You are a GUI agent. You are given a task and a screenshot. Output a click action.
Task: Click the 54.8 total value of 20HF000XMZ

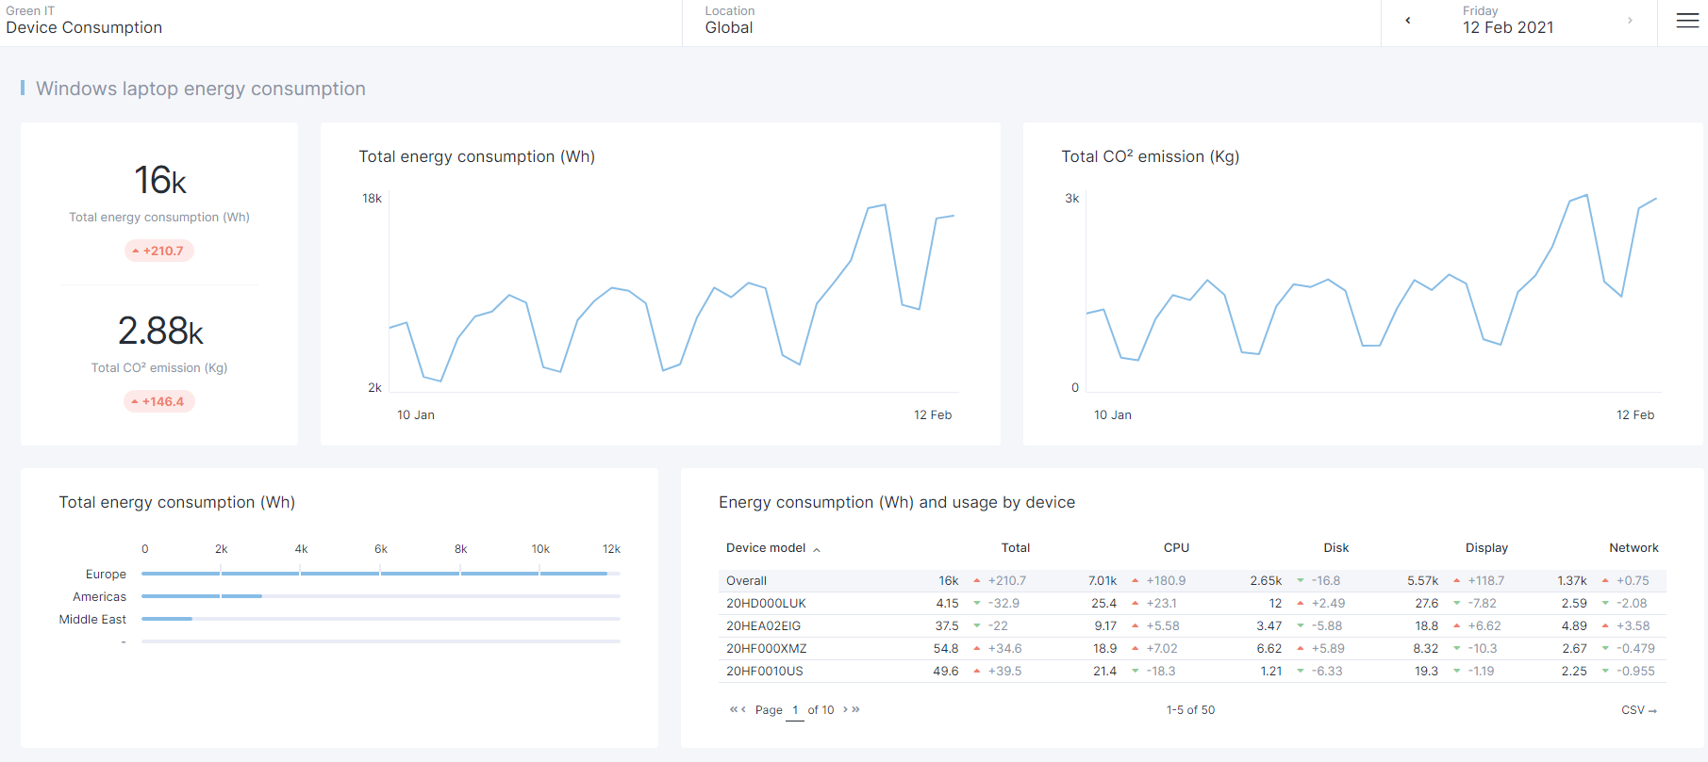(x=946, y=648)
